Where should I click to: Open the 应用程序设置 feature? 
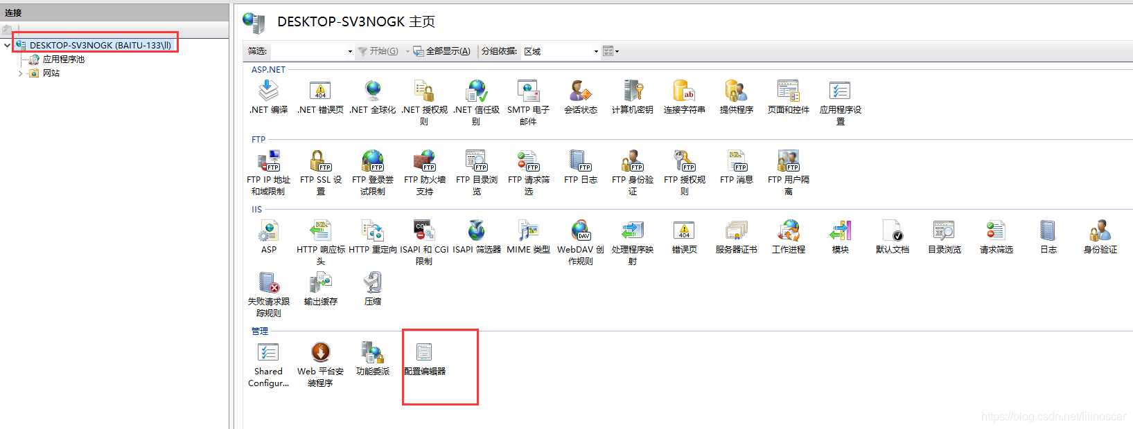[x=841, y=102]
